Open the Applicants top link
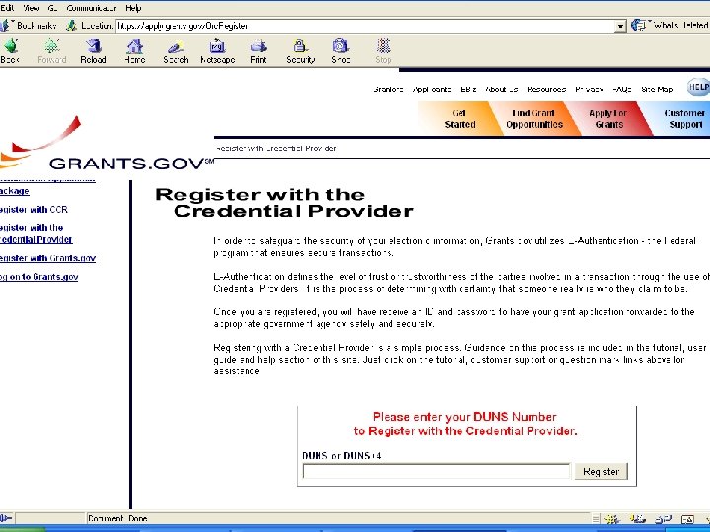This screenshot has width=710, height=532. (432, 89)
